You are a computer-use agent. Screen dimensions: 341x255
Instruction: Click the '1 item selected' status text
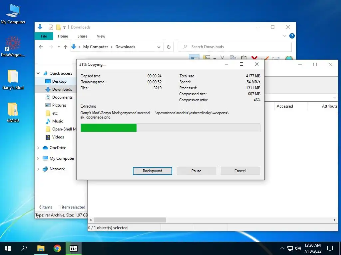[x=72, y=207]
